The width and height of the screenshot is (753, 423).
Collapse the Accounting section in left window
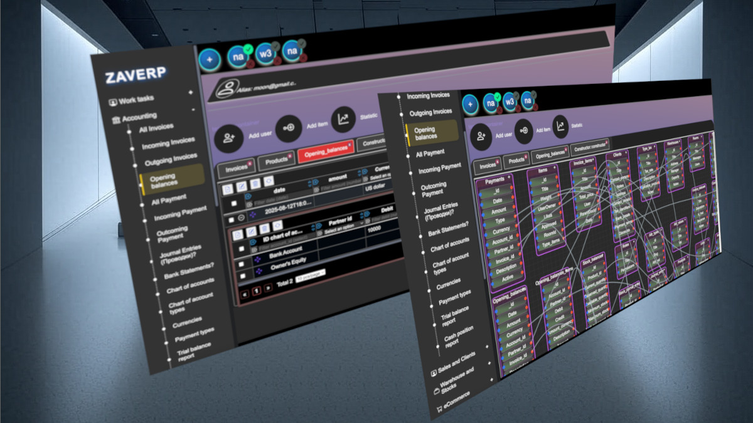pyautogui.click(x=193, y=109)
